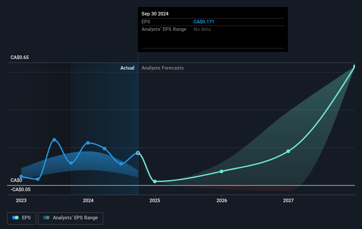
Task: Click the 2025 forecast EPS data point
Action: 155,181
